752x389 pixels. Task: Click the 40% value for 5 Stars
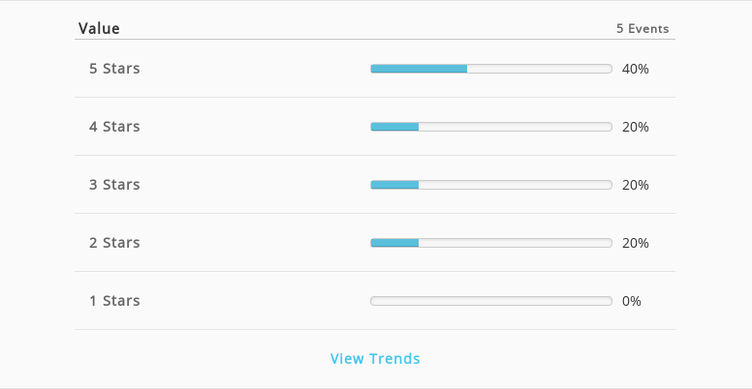[x=636, y=69]
